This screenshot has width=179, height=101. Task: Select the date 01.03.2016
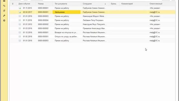click(x=27, y=28)
